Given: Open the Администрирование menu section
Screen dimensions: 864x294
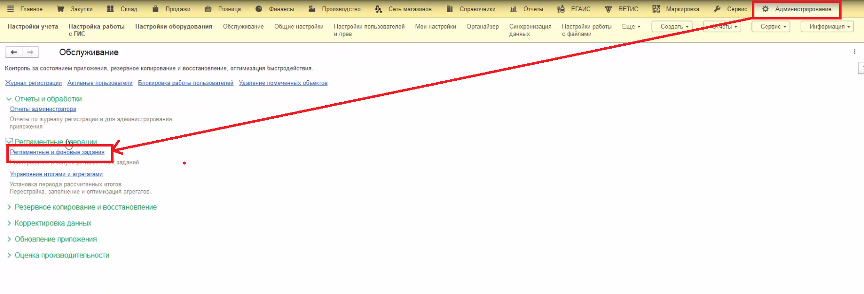Looking at the screenshot, I should coord(797,9).
